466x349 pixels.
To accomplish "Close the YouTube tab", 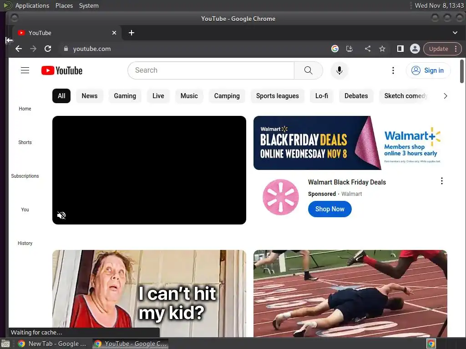I will coord(114,33).
